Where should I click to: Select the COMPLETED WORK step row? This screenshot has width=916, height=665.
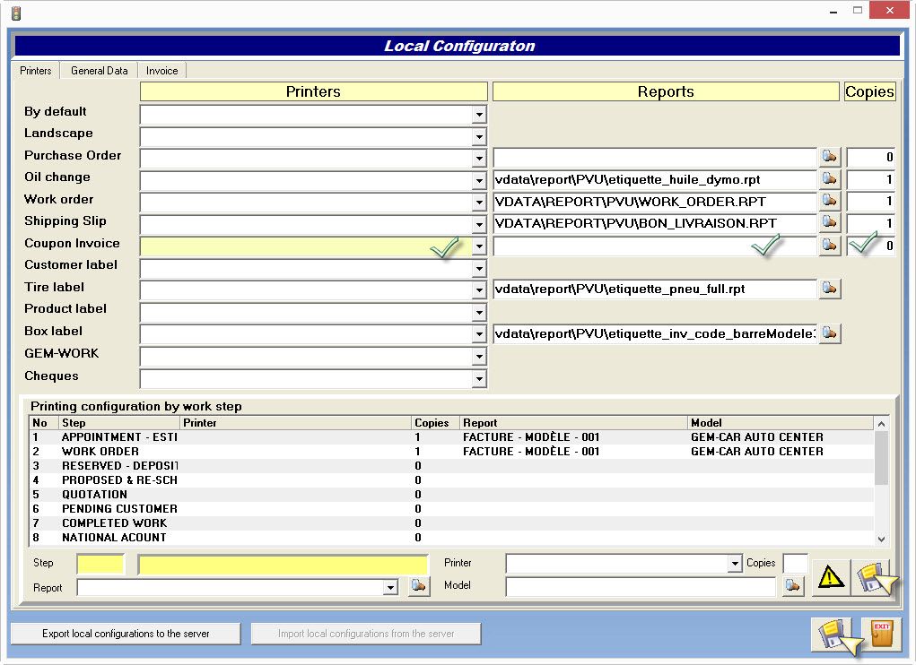pyautogui.click(x=451, y=522)
